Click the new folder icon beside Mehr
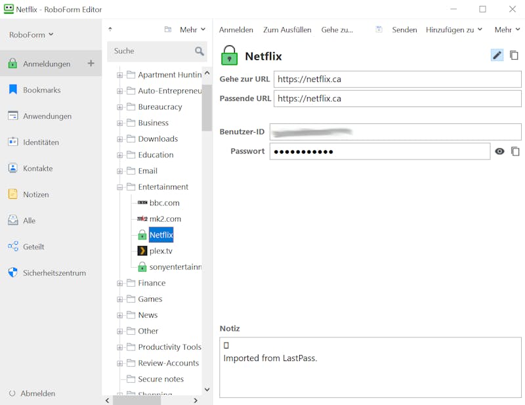525x405 pixels. click(x=168, y=30)
